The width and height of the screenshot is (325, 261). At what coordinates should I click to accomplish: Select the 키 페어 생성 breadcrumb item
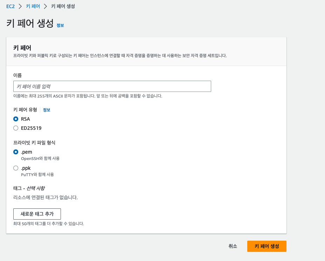[x=63, y=6]
